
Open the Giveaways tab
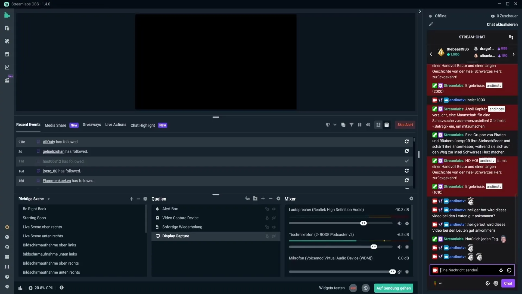(x=91, y=125)
